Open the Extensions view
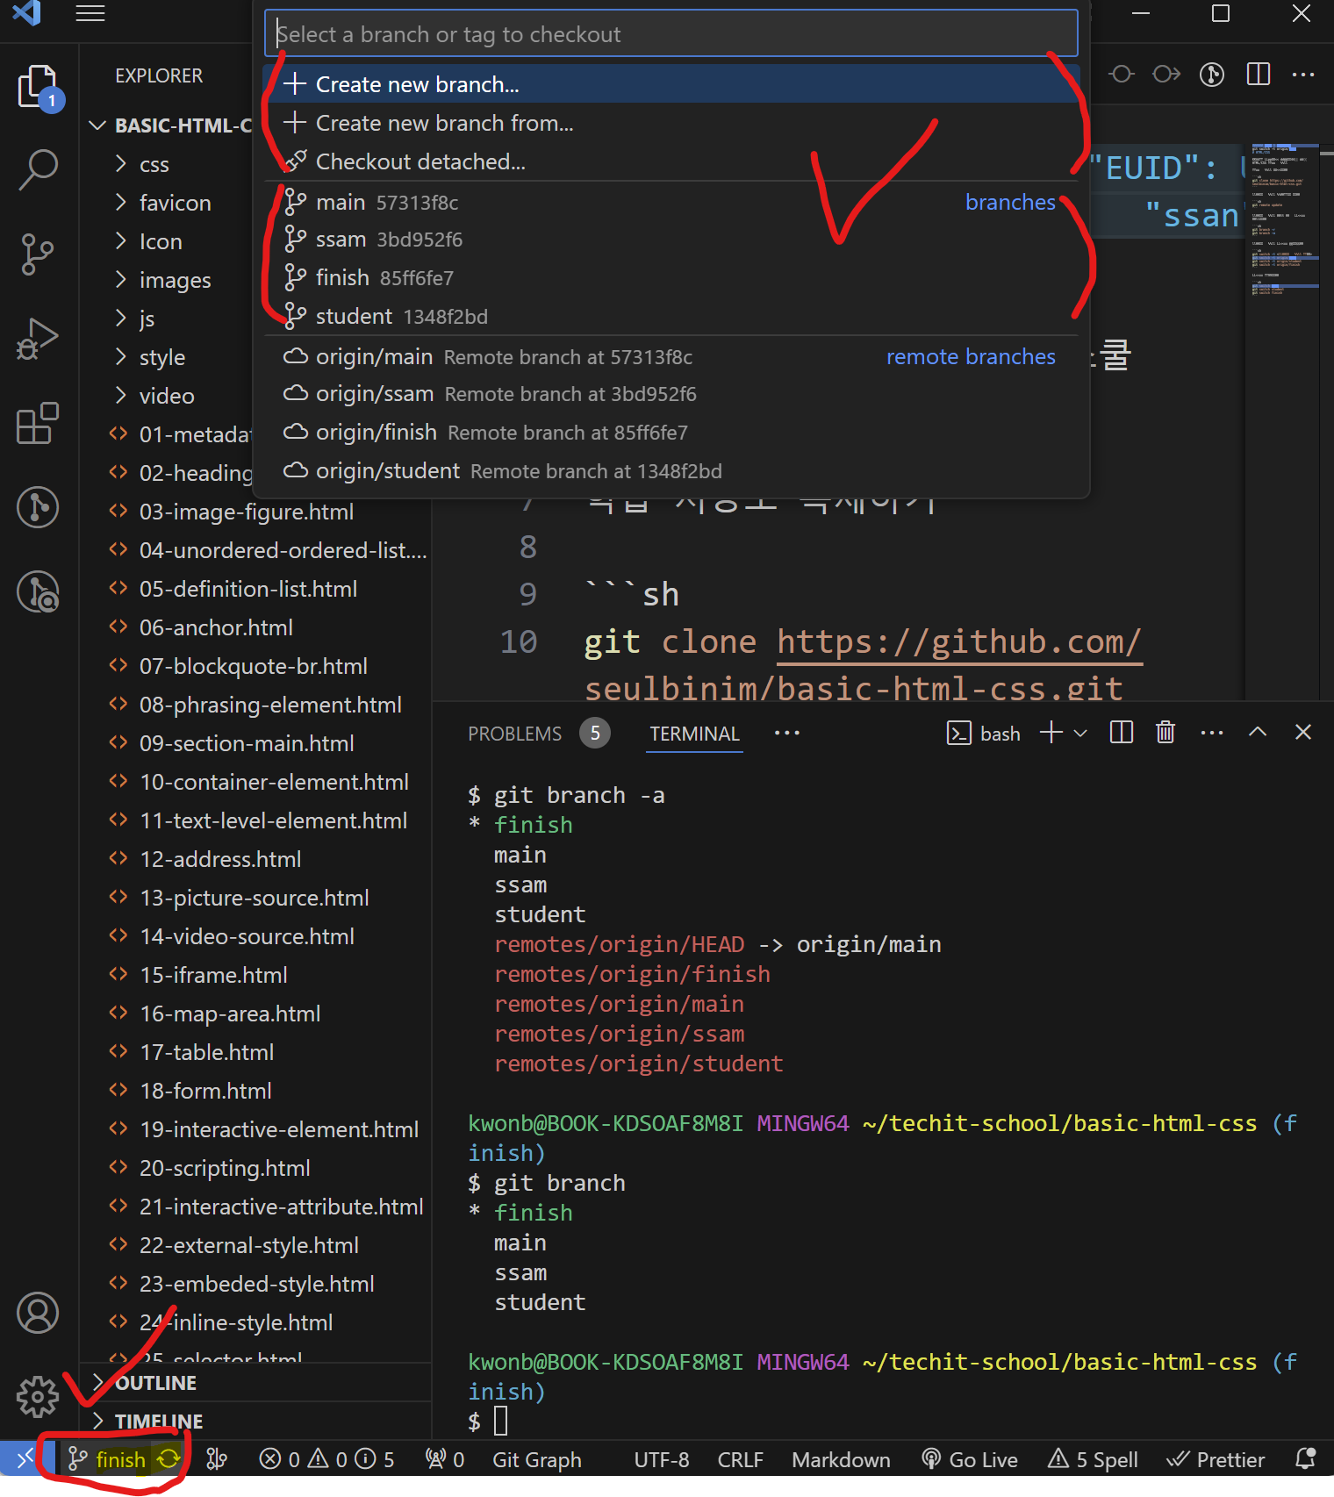Image resolution: width=1334 pixels, height=1497 pixels. [38, 424]
